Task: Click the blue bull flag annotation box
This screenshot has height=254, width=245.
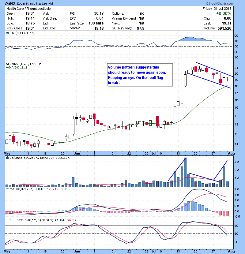Action: (x=140, y=75)
